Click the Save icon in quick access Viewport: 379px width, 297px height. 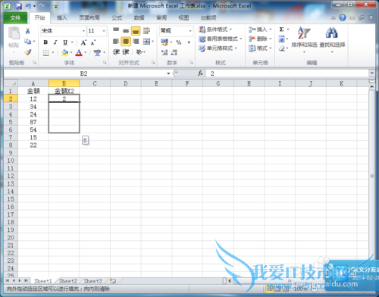(19, 6)
